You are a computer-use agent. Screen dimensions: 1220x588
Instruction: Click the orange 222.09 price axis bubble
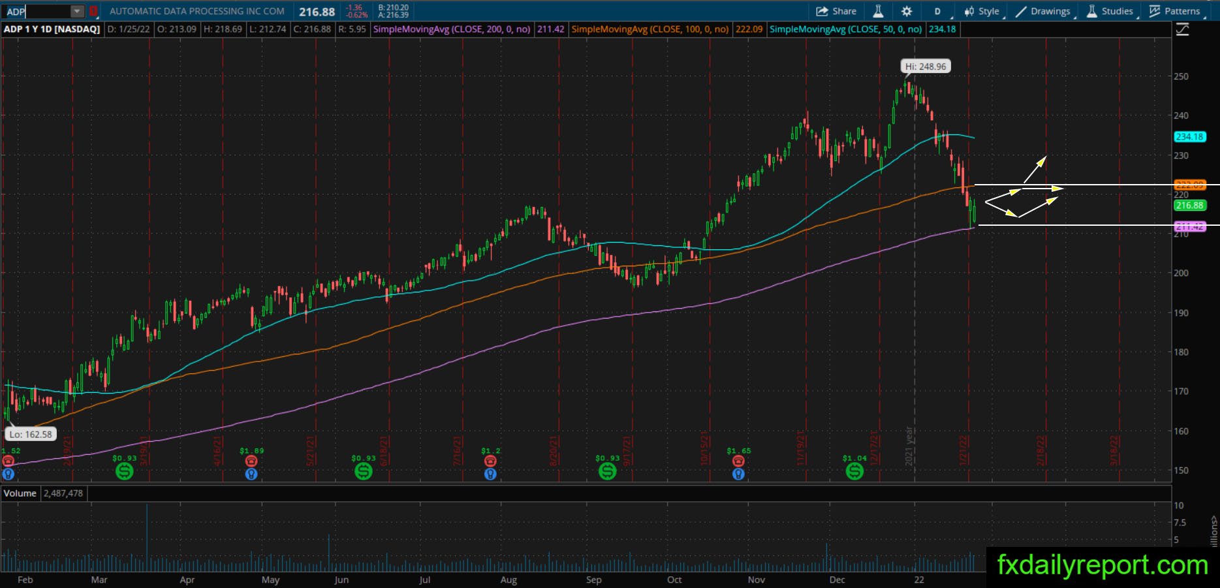point(1189,185)
